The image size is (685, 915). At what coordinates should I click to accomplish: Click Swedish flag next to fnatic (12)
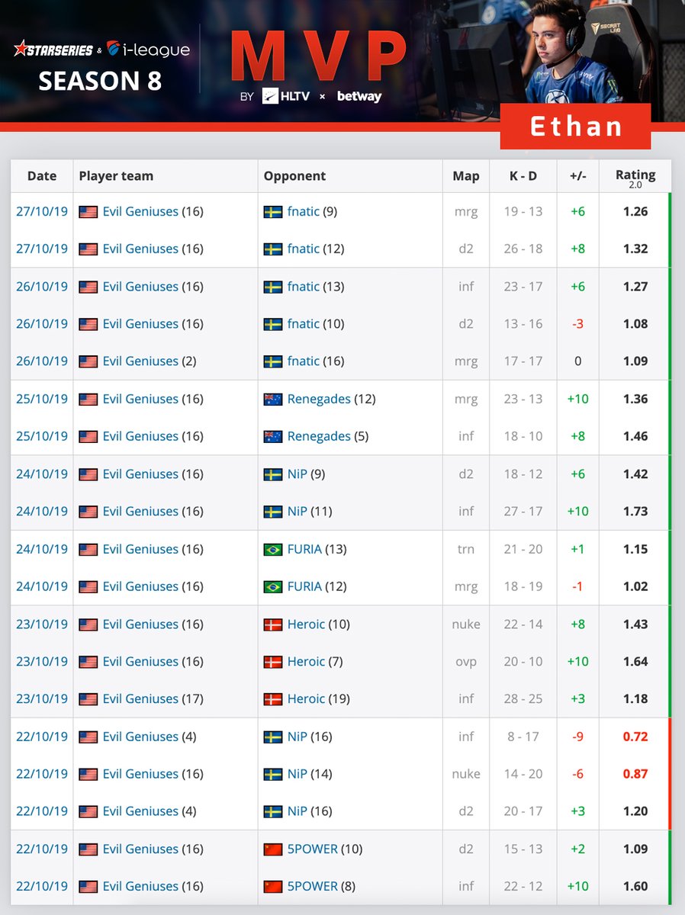click(x=272, y=249)
